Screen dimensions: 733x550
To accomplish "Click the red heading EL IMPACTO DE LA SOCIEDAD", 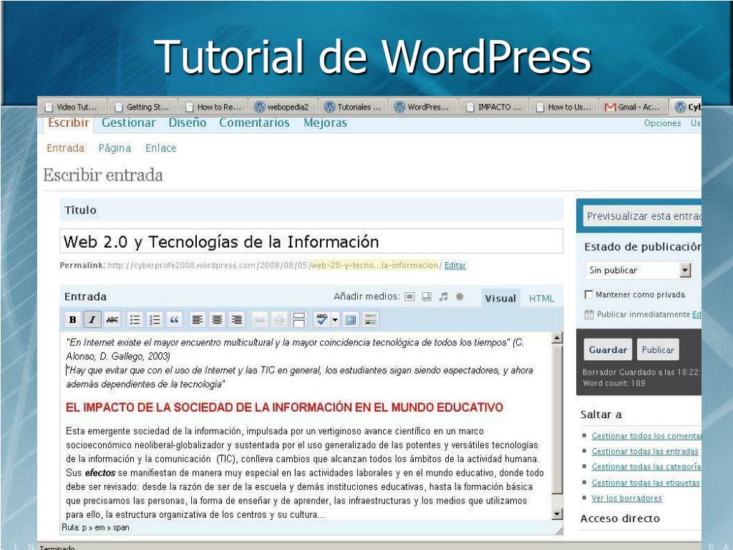I will [284, 407].
